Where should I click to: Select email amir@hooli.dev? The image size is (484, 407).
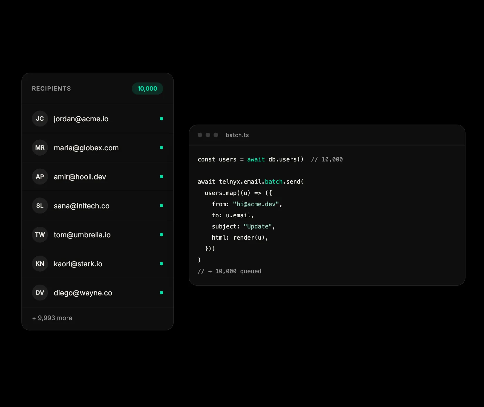80,177
